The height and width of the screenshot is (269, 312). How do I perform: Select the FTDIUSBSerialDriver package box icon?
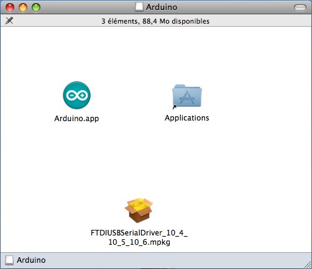point(139,211)
